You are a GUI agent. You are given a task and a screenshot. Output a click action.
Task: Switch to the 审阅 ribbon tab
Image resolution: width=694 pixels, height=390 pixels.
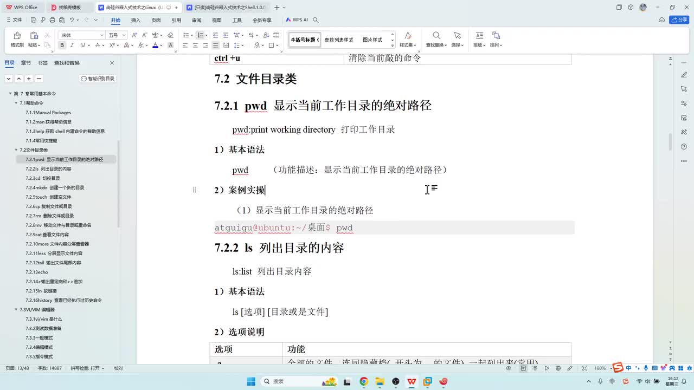196,20
